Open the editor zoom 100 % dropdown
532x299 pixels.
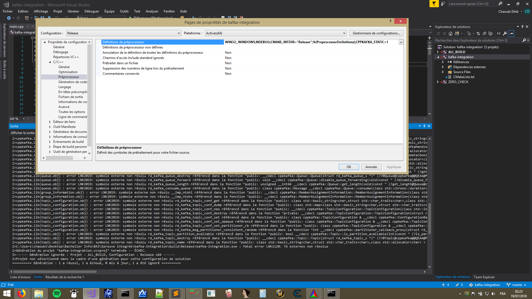(x=24, y=119)
